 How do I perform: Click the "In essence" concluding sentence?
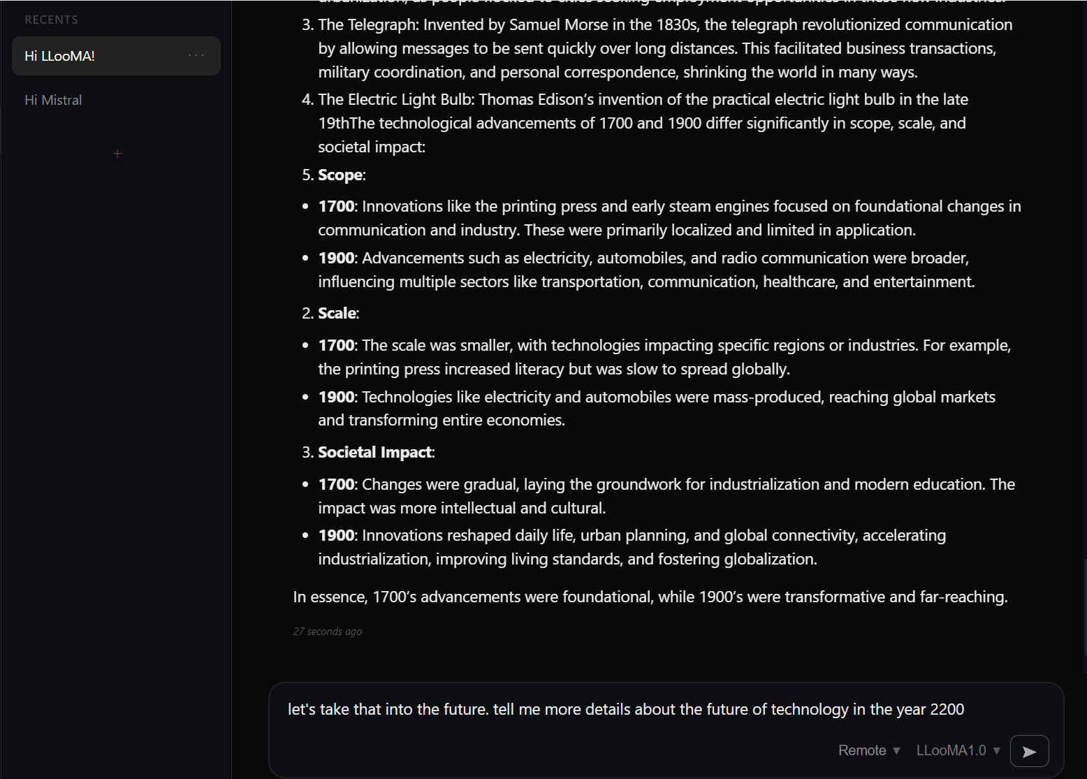(650, 597)
